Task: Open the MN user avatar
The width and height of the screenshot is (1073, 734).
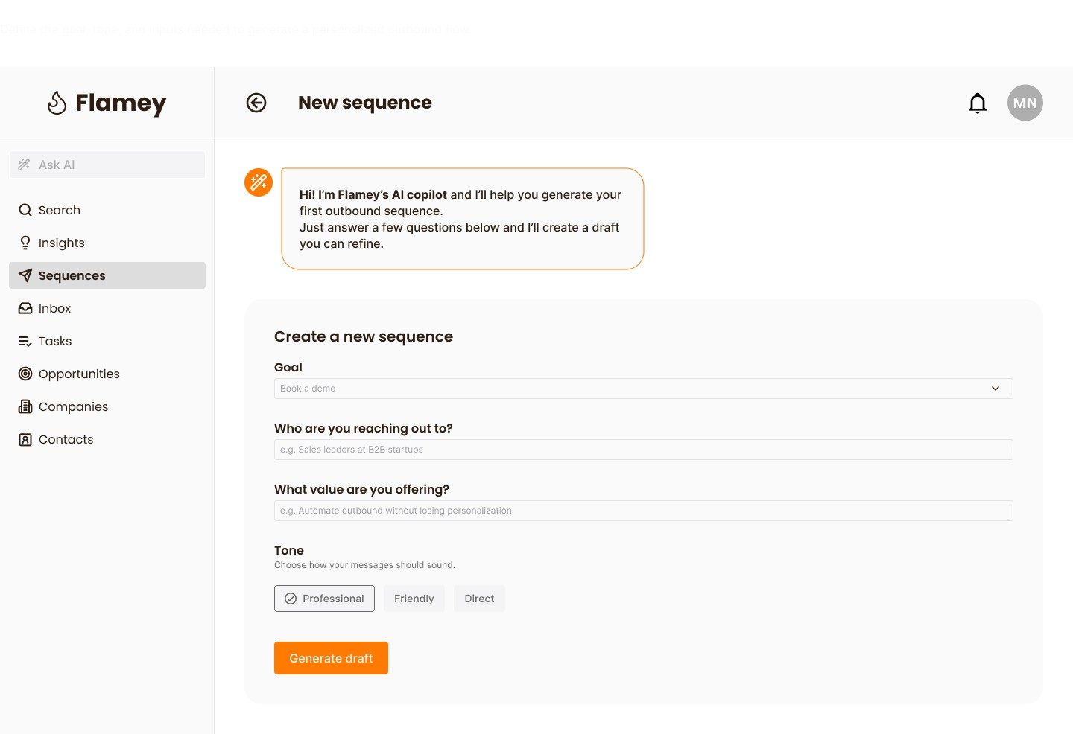Action: 1025,103
